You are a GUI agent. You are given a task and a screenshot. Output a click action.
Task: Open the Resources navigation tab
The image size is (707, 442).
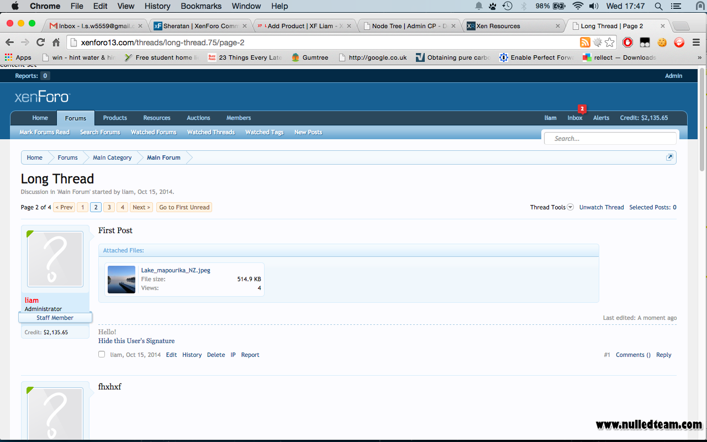[x=157, y=118]
